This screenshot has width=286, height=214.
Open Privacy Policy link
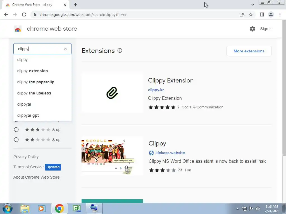coord(26,157)
